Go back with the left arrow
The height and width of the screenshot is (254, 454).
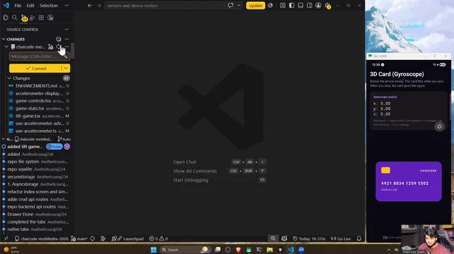coord(89,5)
